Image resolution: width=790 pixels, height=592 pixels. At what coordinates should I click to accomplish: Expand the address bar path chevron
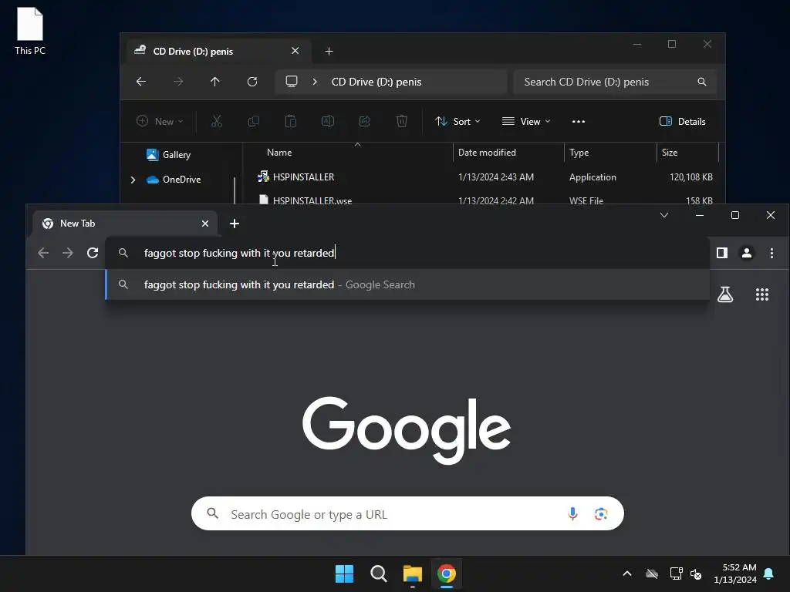(x=315, y=82)
